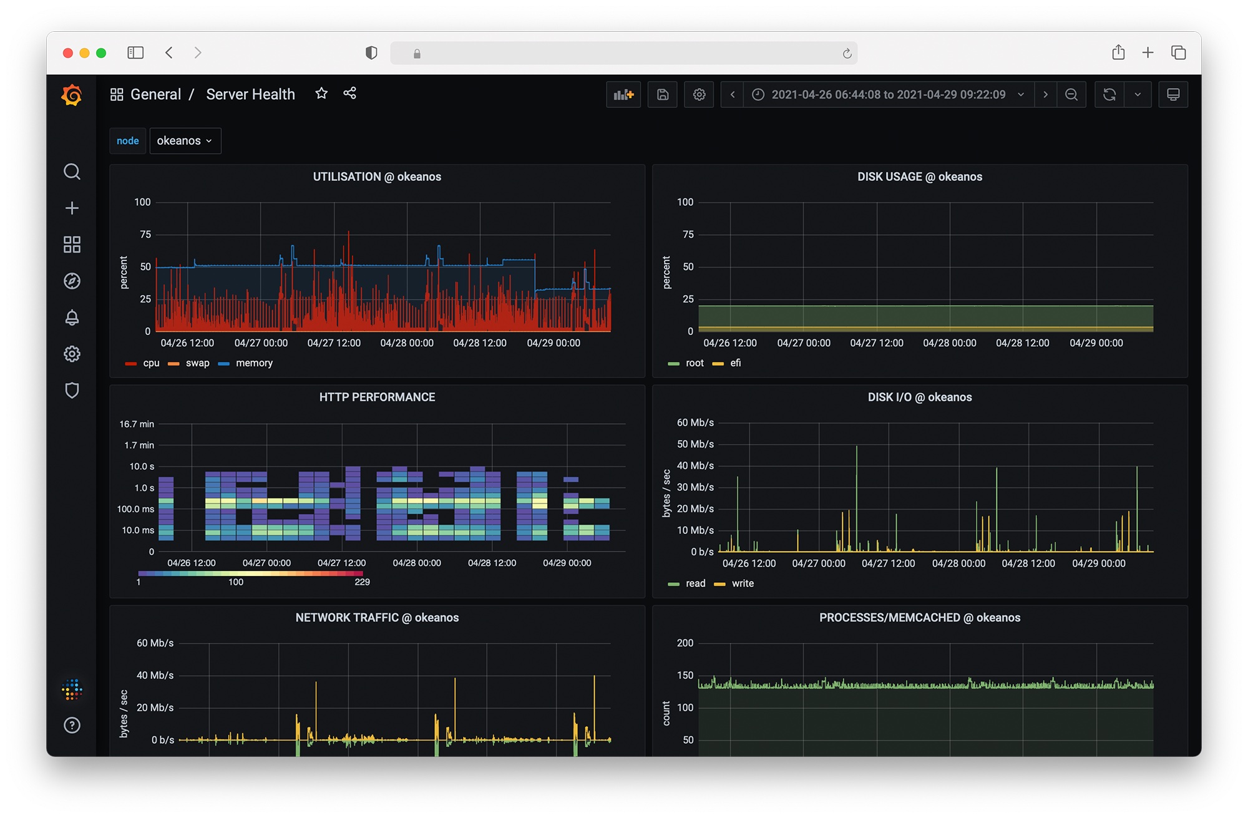Open the Alerting bell icon
Image resolution: width=1248 pixels, height=818 pixels.
[72, 318]
